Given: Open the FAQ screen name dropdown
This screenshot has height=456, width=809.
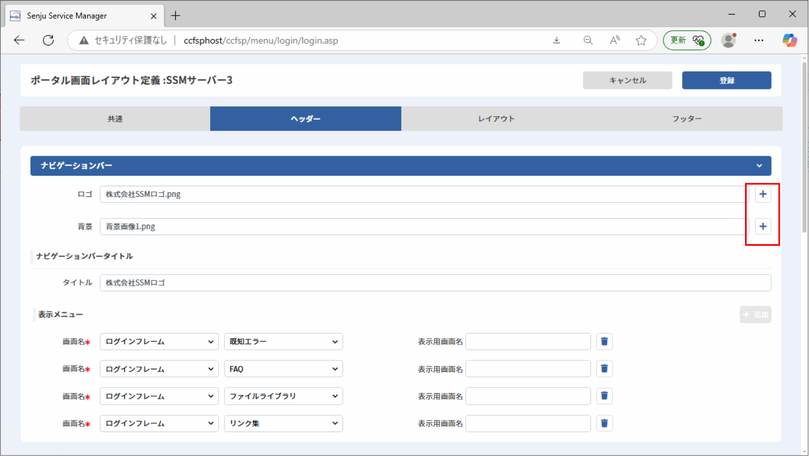Looking at the screenshot, I should pyautogui.click(x=283, y=369).
